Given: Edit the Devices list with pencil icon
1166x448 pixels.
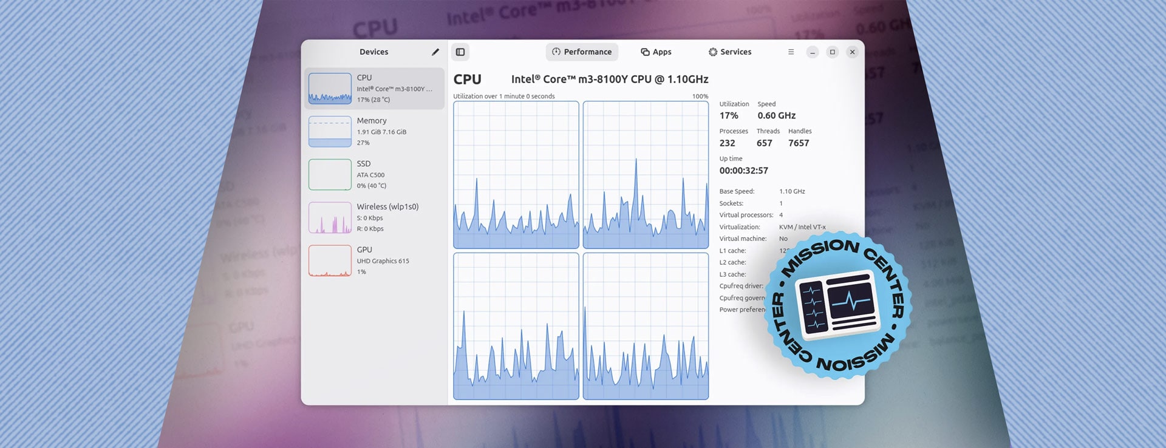Looking at the screenshot, I should [435, 52].
